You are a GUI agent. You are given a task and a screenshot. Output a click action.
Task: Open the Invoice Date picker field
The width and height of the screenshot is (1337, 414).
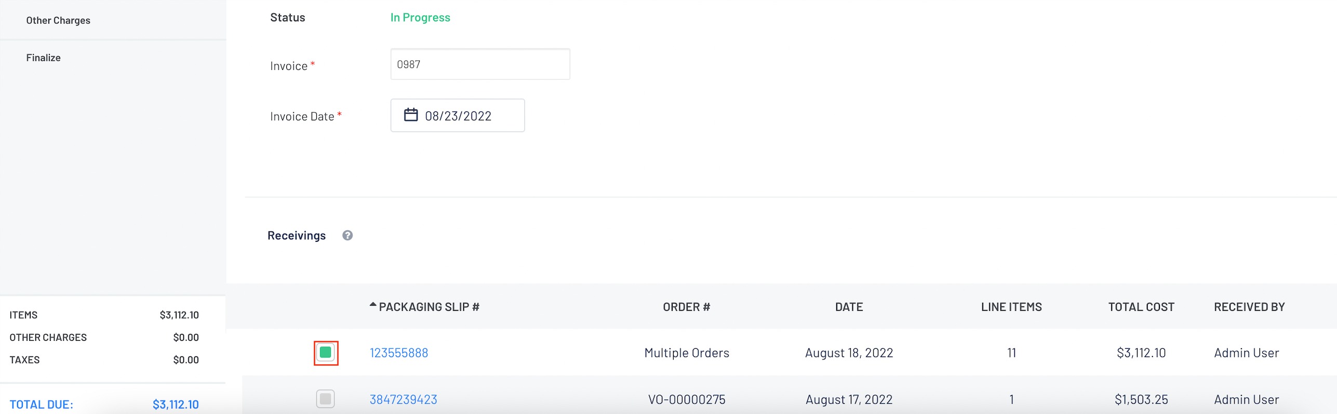pos(458,115)
